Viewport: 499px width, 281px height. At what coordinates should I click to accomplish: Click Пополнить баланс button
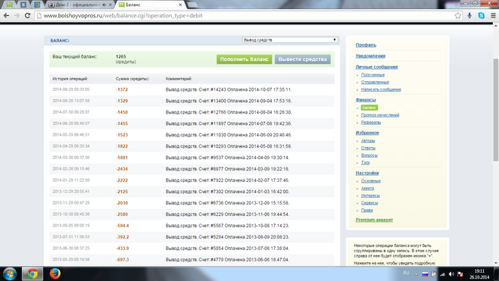(x=244, y=60)
